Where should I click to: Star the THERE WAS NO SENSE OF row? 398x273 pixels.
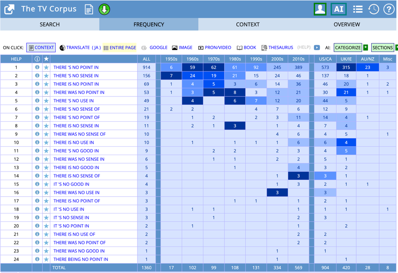click(46, 134)
